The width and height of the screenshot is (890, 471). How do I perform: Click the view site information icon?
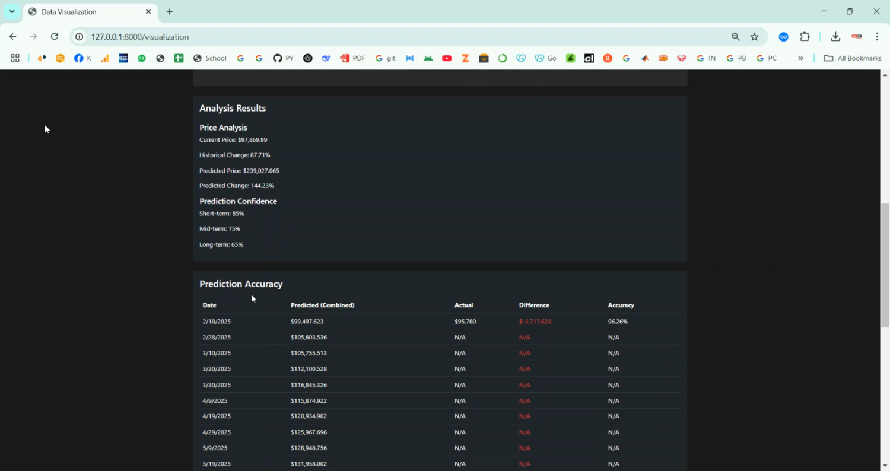coord(80,37)
